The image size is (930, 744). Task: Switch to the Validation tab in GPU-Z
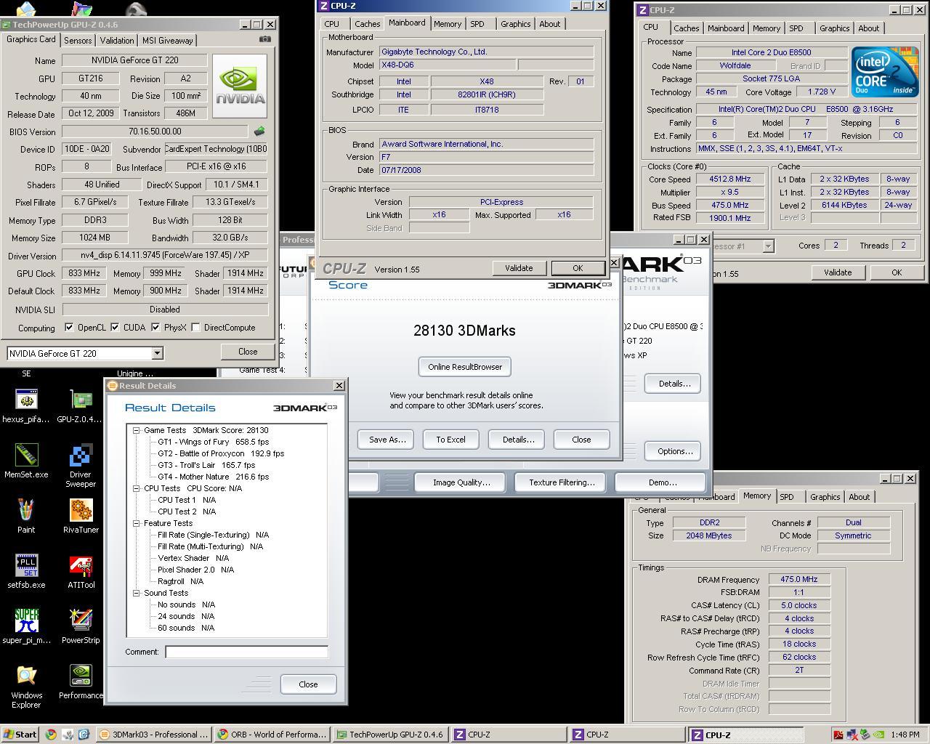tap(117, 41)
